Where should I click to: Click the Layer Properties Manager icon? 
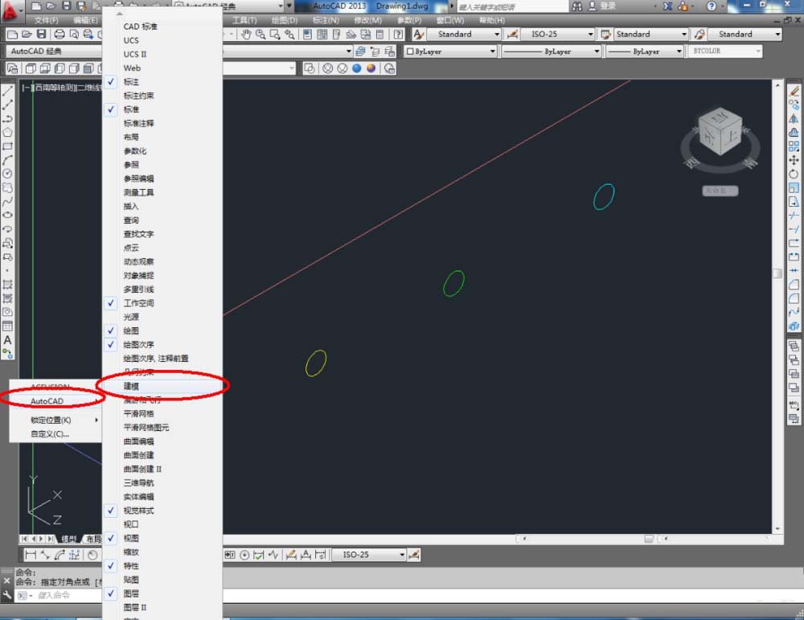click(360, 51)
